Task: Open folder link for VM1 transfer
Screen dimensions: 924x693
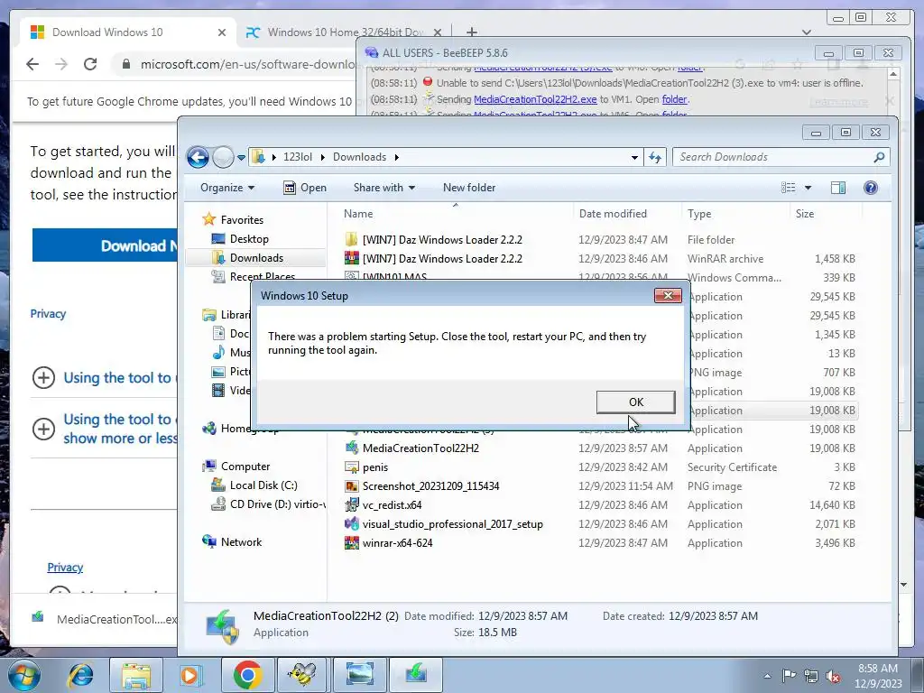Action: click(x=674, y=99)
